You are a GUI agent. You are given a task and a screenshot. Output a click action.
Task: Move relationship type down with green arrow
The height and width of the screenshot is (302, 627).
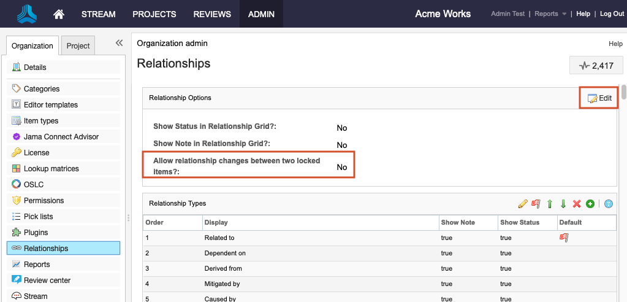point(563,204)
